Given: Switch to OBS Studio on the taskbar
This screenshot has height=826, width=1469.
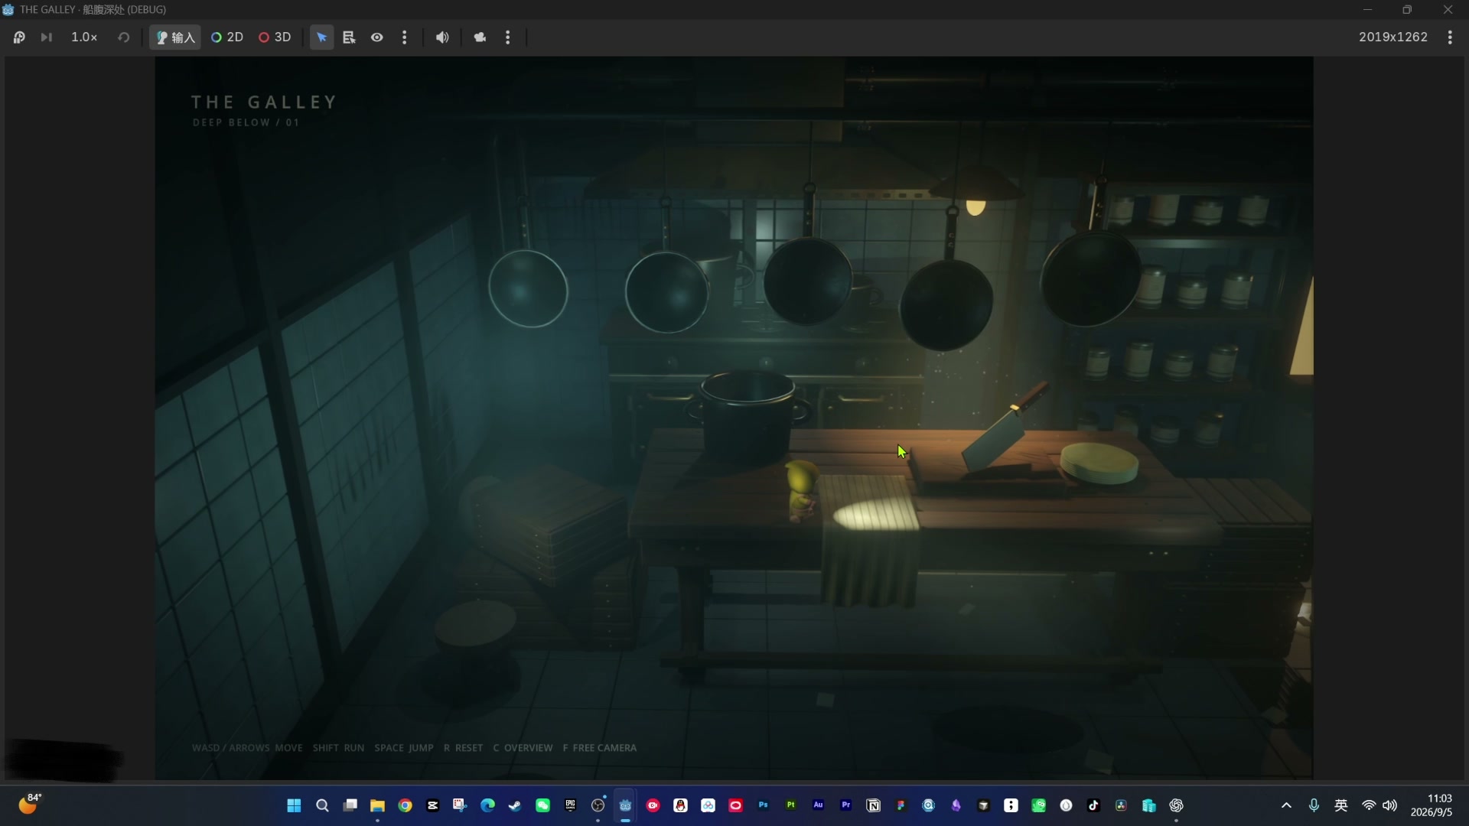Looking at the screenshot, I should click(598, 805).
